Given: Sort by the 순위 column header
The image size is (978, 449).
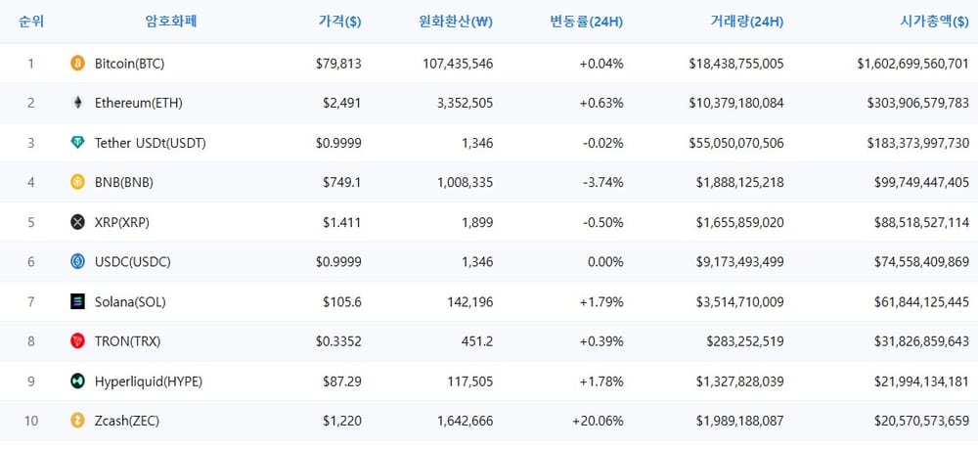Looking at the screenshot, I should pyautogui.click(x=31, y=22).
